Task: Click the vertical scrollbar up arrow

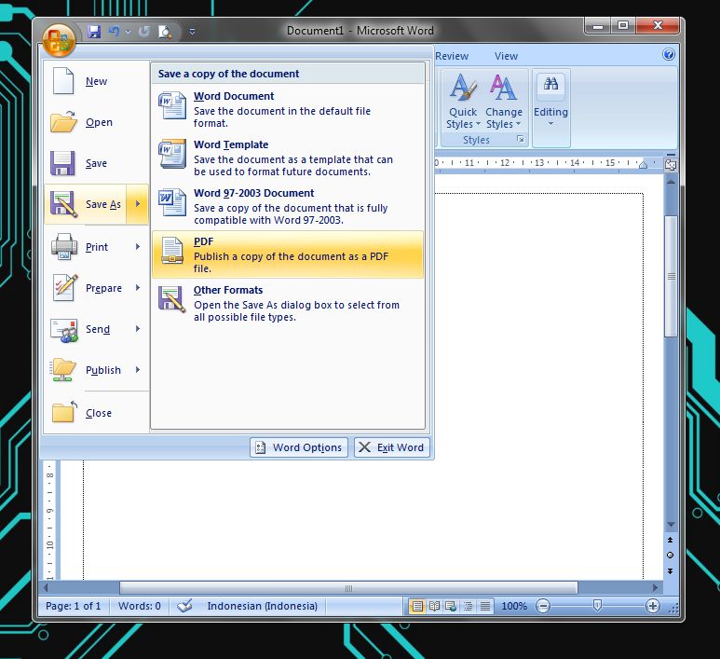Action: pyautogui.click(x=671, y=183)
